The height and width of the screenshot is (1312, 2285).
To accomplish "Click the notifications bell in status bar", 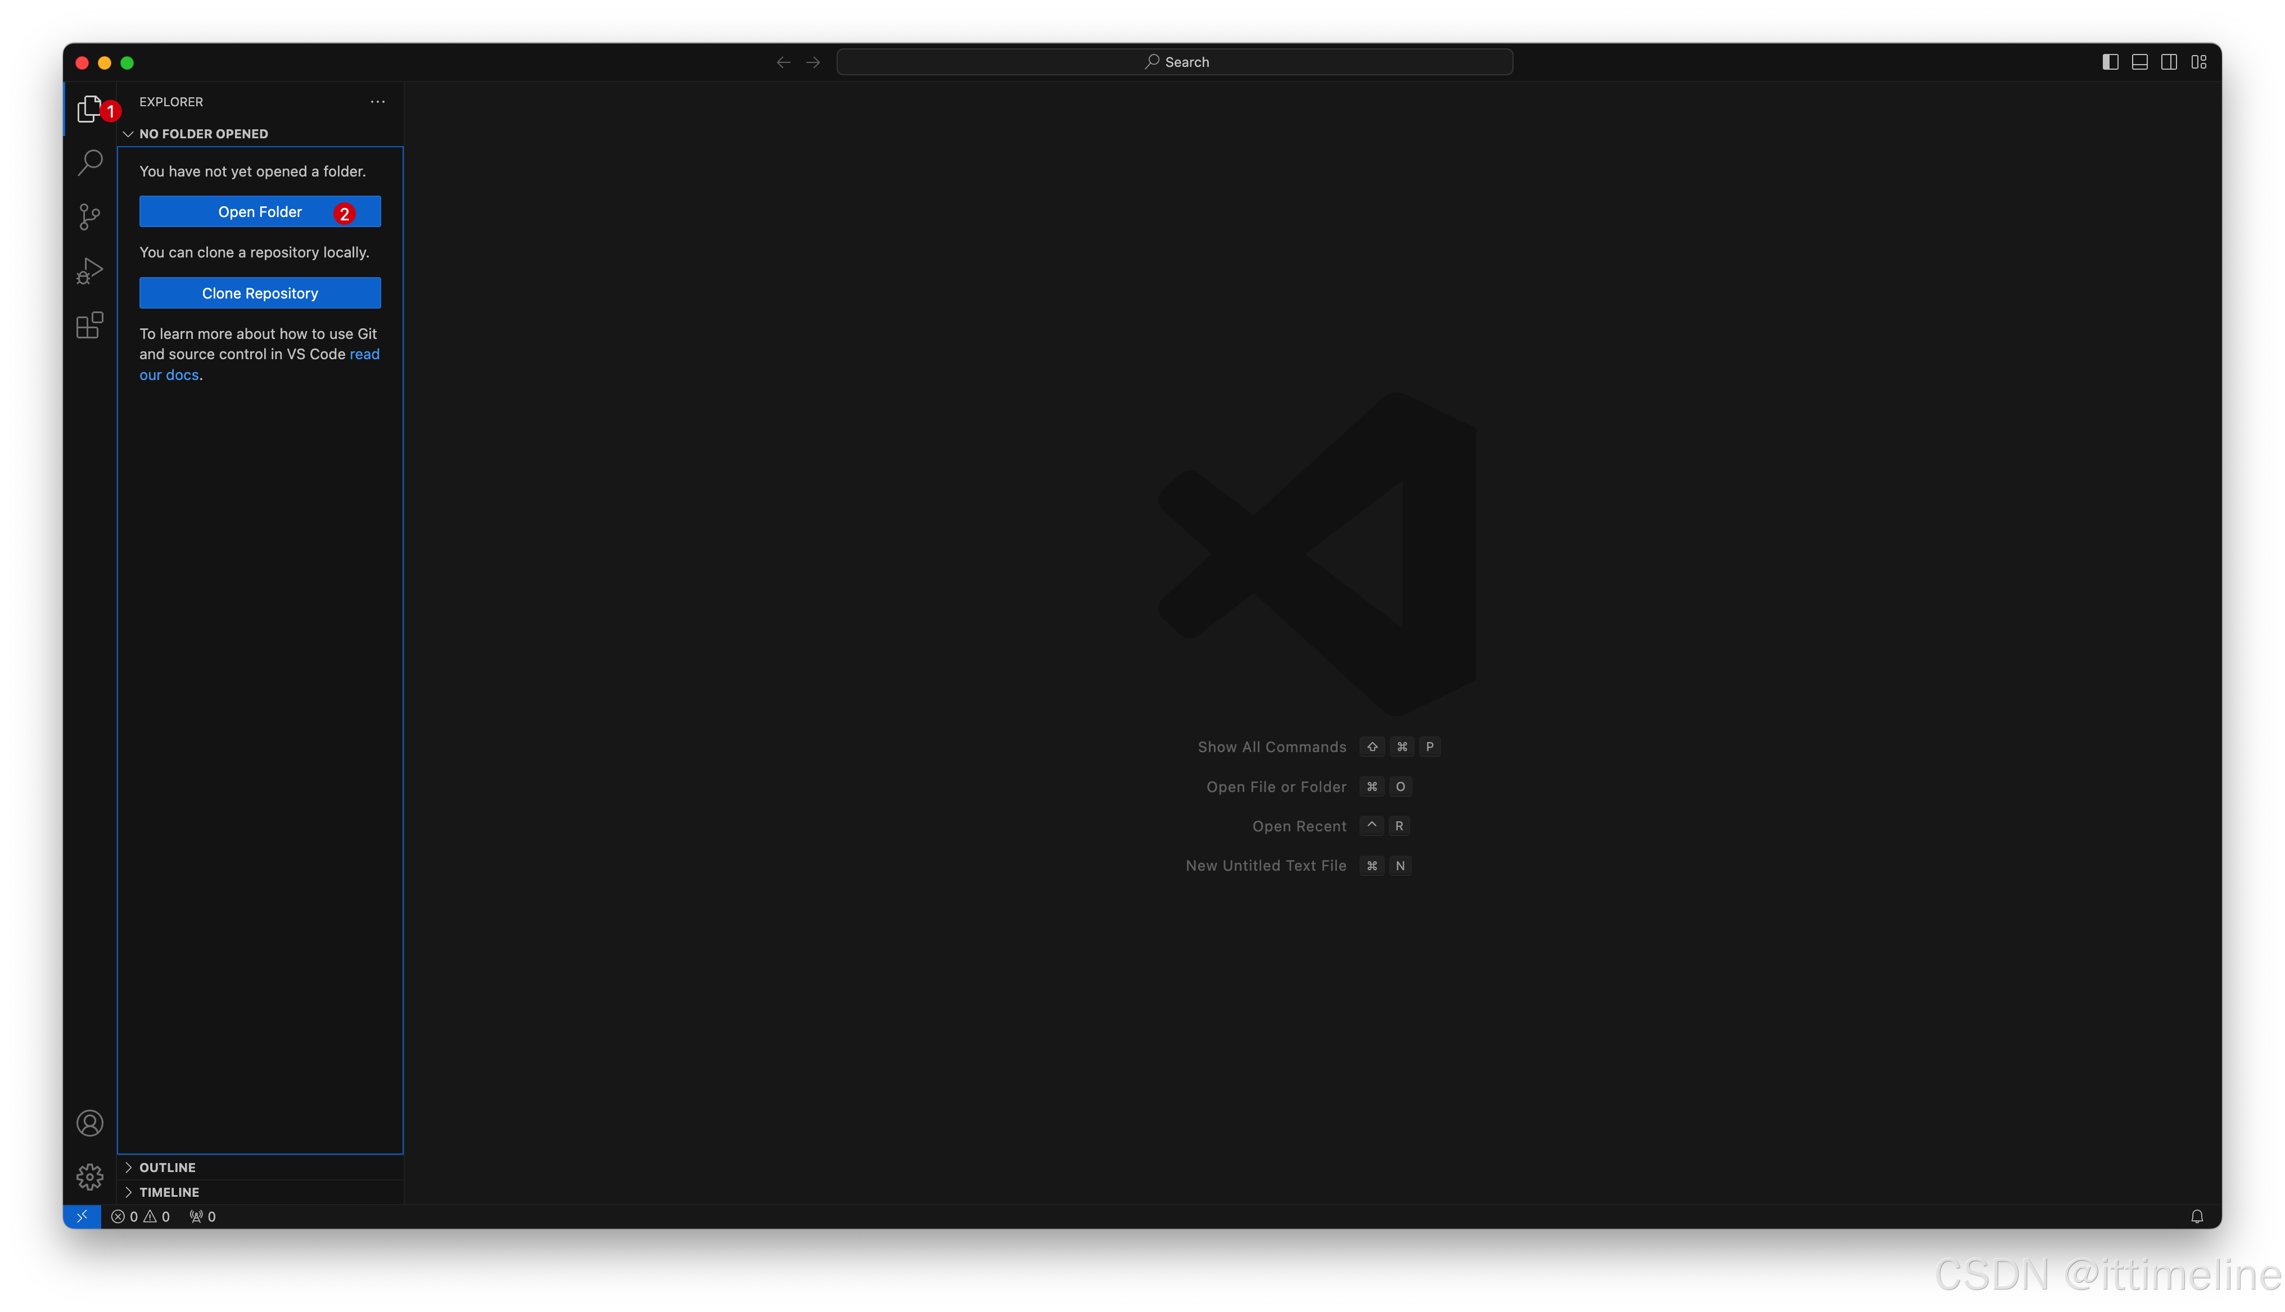I will point(2197,1216).
